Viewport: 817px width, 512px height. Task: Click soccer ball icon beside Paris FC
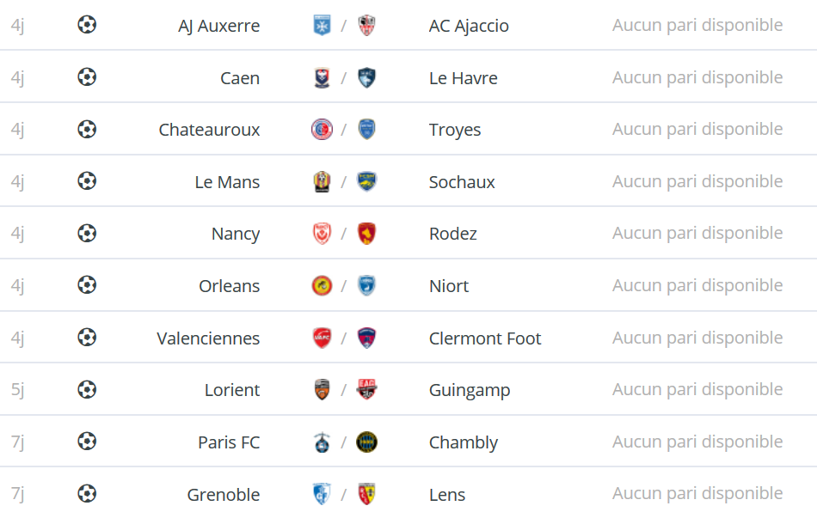[x=87, y=442]
